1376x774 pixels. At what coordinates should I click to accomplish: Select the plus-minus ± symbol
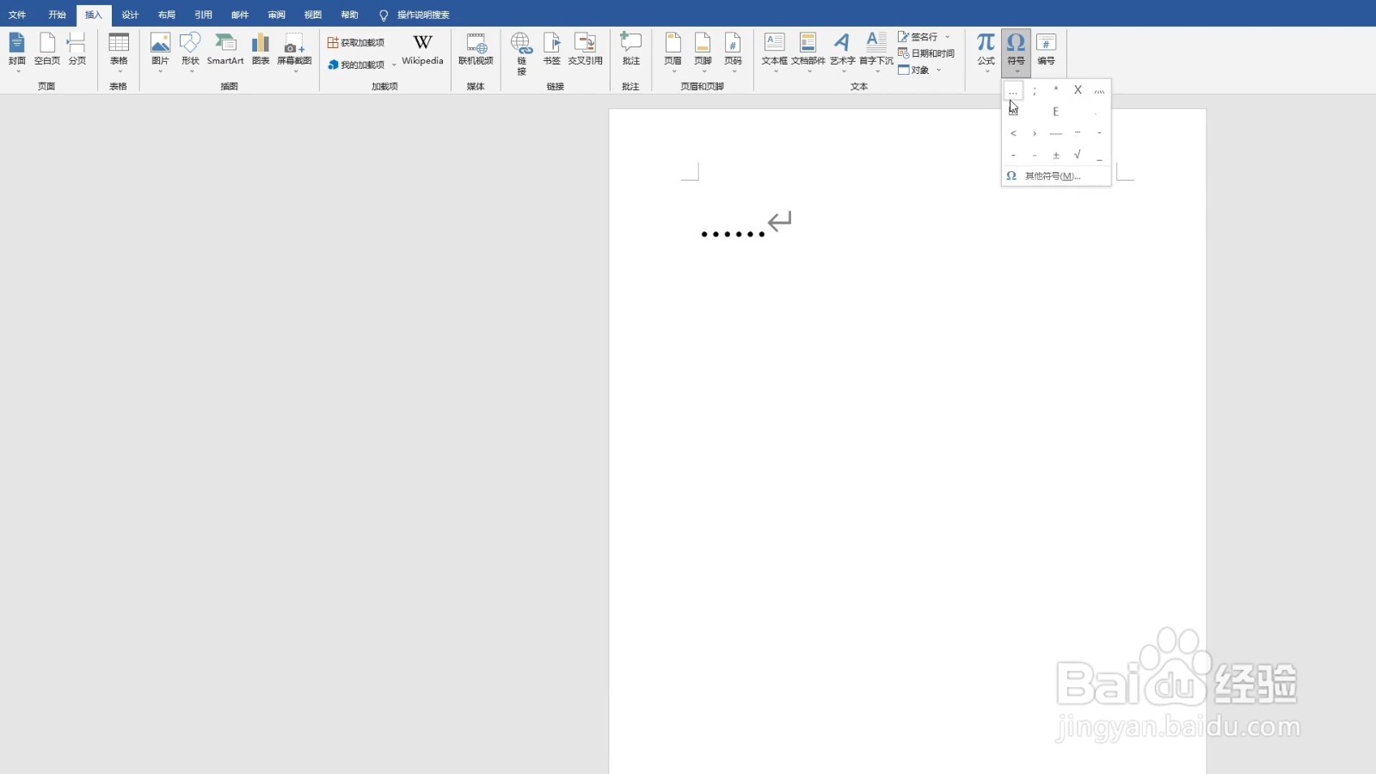(1056, 155)
